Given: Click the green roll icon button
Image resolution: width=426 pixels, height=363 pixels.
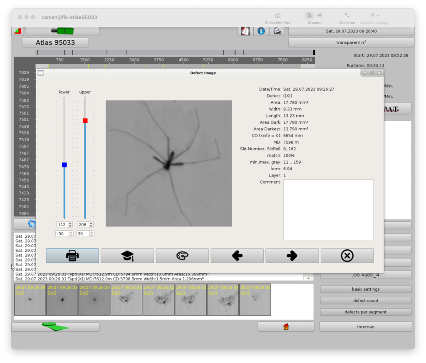Looking at the screenshot, I should 55,327.
